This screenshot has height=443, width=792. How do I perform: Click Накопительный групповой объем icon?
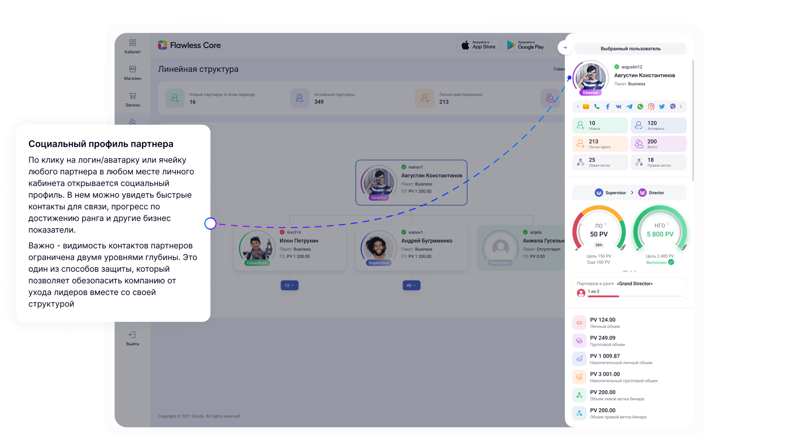[x=579, y=377]
